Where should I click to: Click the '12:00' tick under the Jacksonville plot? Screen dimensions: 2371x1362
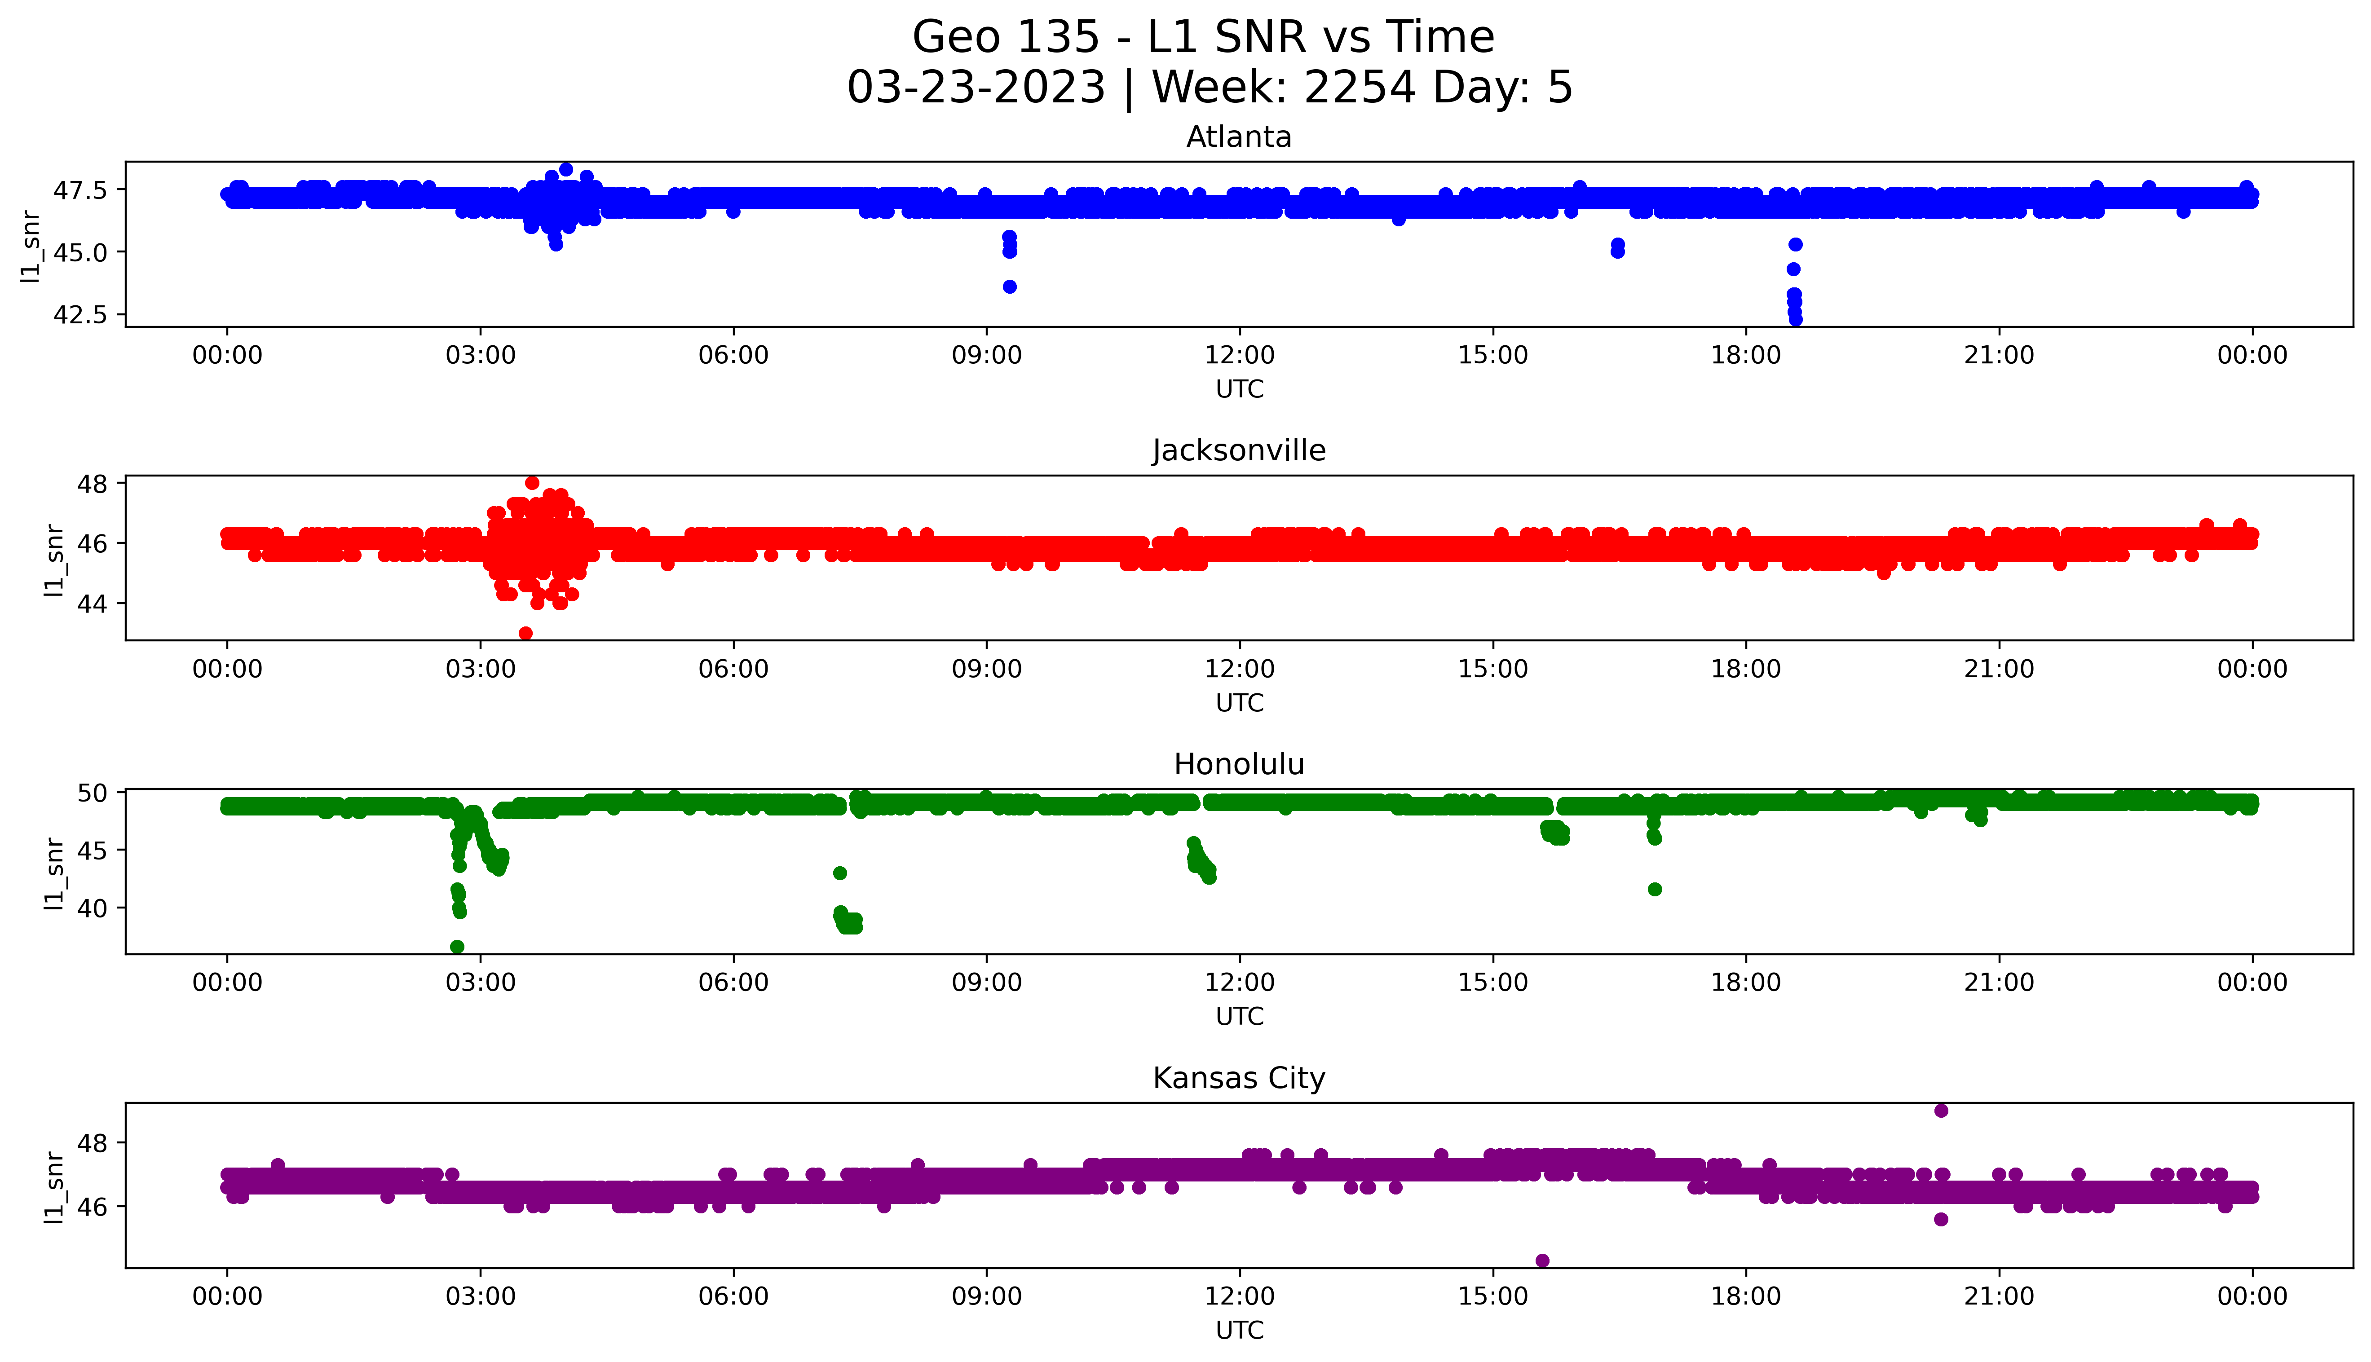coord(1239,669)
